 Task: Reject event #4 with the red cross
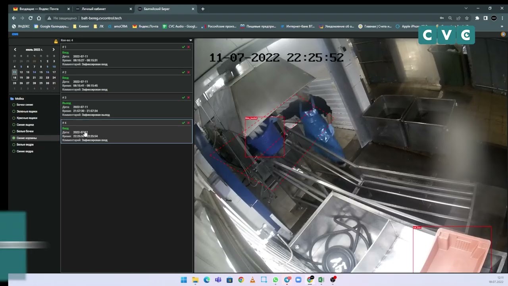(x=189, y=123)
